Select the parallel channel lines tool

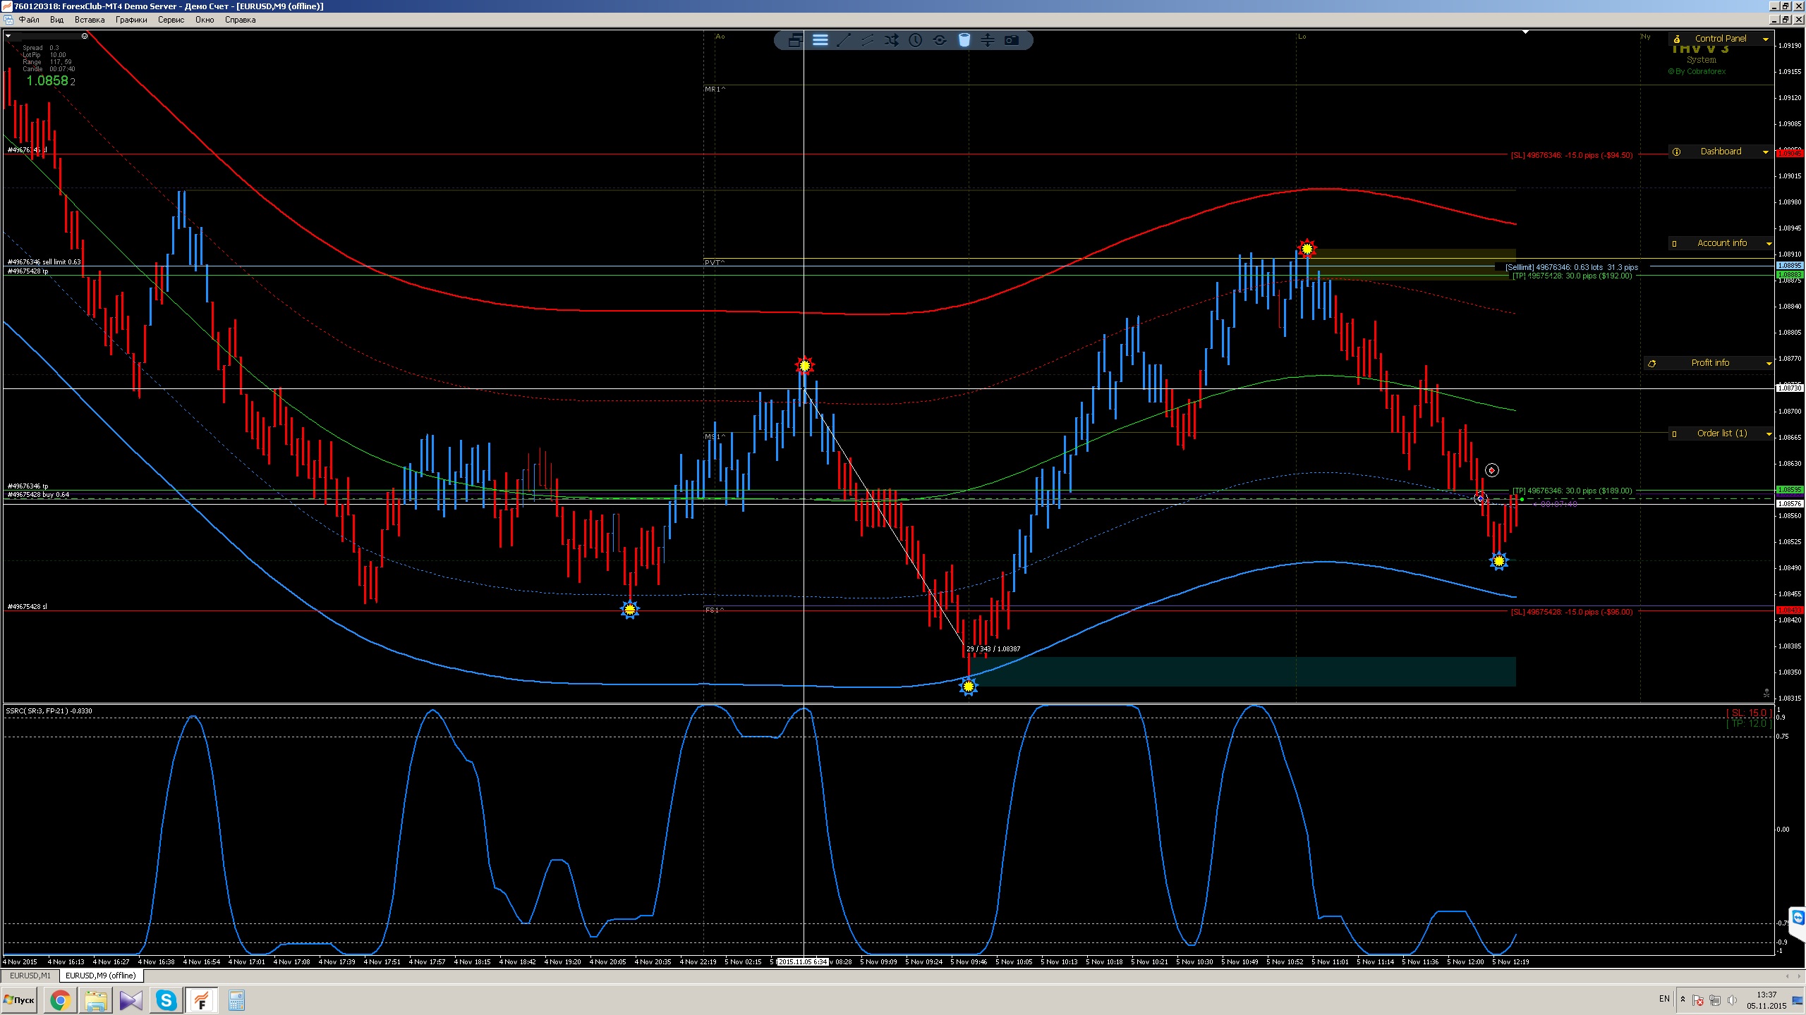pos(868,40)
